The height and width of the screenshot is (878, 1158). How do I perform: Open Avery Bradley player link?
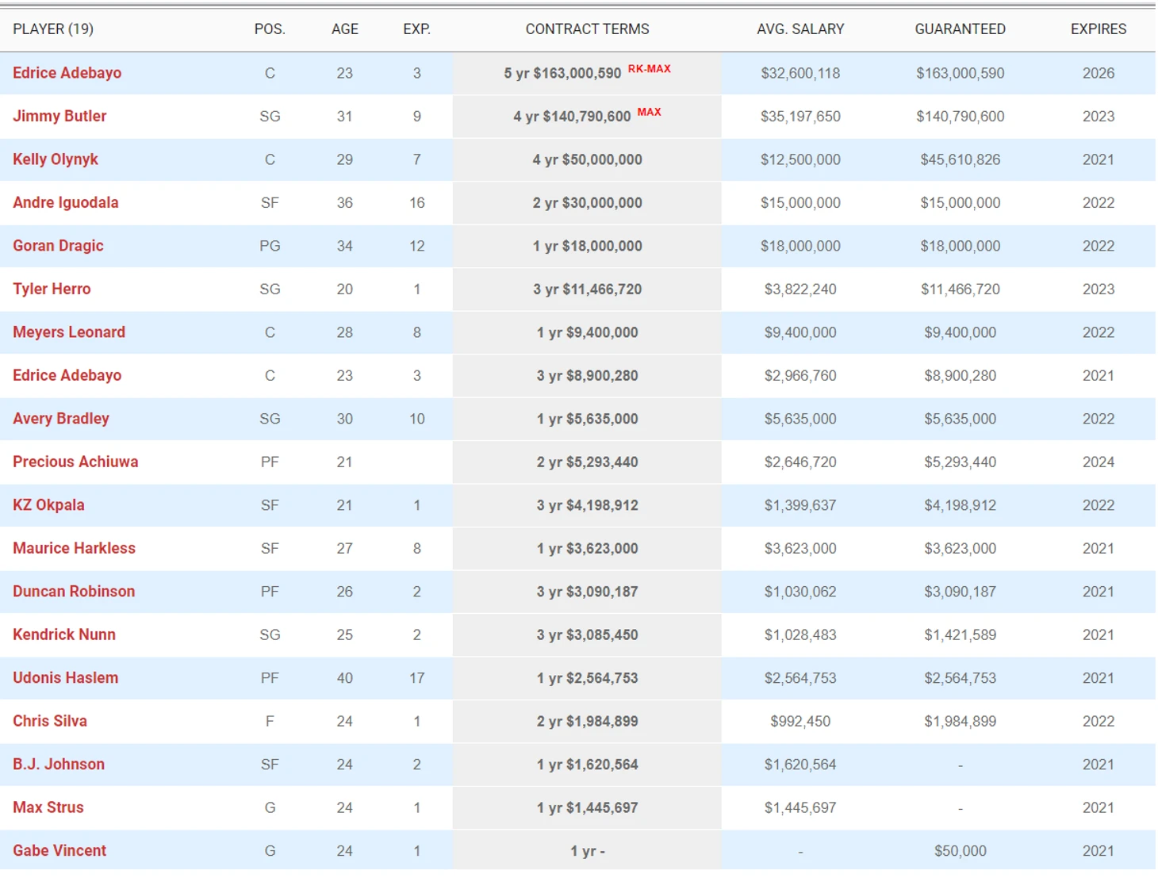click(61, 419)
